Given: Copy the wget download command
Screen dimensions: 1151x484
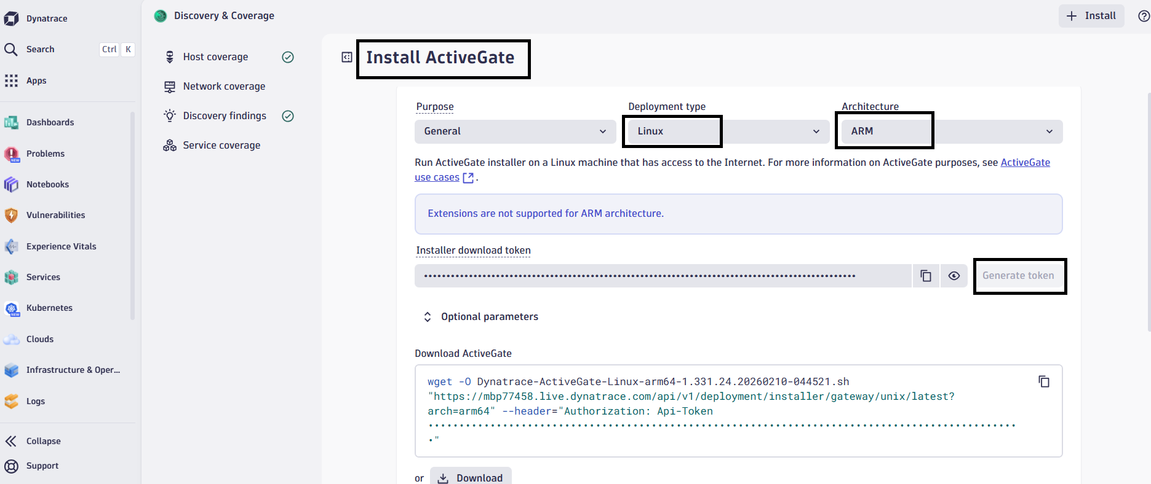Looking at the screenshot, I should [1044, 381].
